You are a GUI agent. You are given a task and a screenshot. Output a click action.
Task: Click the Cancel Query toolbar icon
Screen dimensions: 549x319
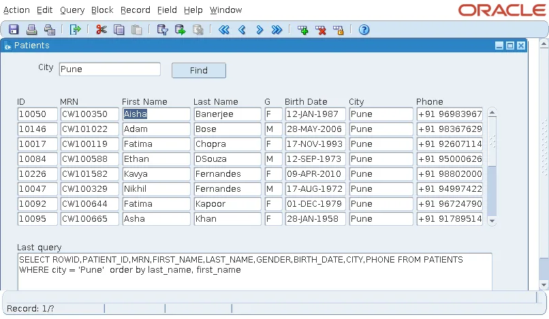point(198,30)
